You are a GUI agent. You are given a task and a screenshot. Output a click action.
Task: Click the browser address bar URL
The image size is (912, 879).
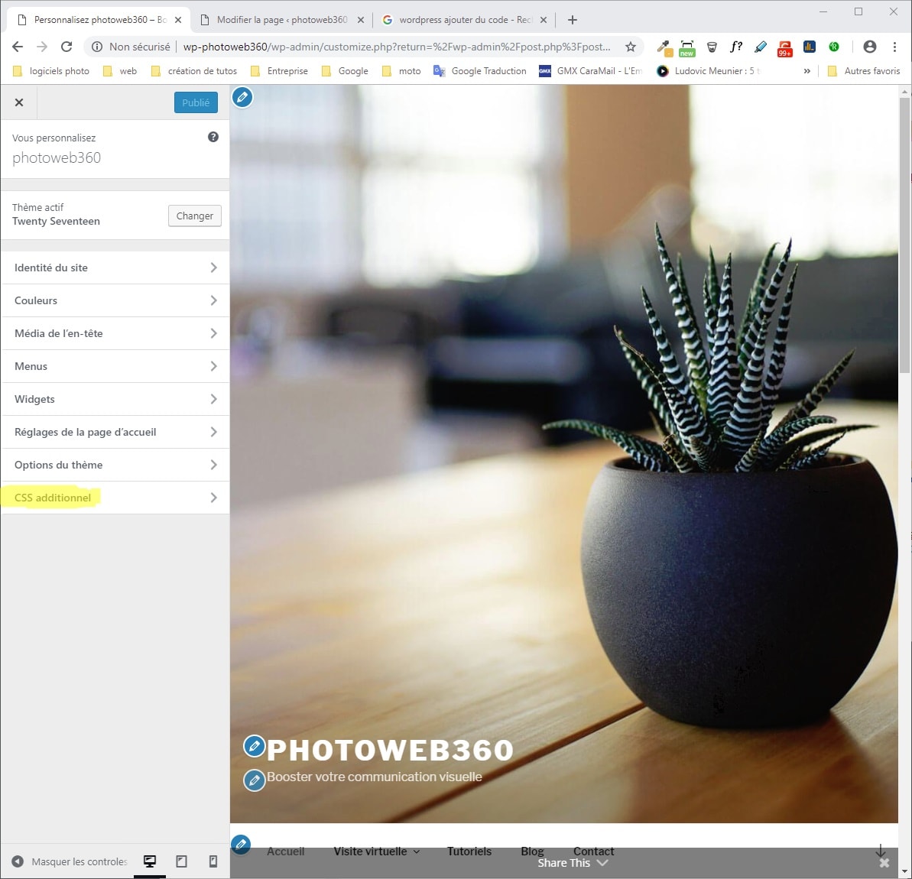coord(397,47)
